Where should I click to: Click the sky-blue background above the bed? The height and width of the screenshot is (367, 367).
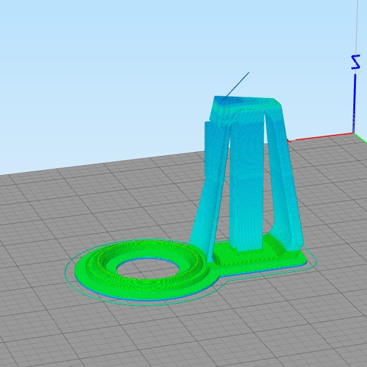coord(117,70)
